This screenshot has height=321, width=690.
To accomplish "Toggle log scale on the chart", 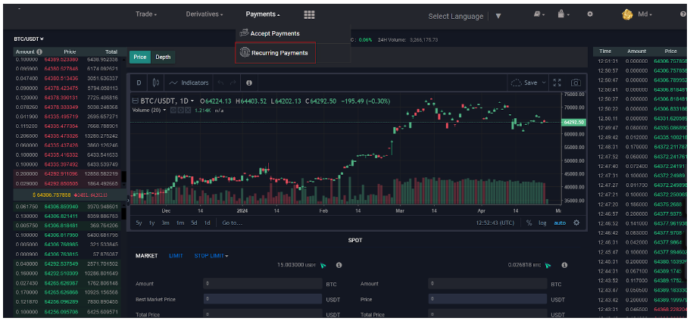I will (x=542, y=223).
